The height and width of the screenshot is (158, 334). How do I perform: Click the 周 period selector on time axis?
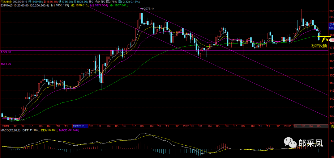point(332,126)
